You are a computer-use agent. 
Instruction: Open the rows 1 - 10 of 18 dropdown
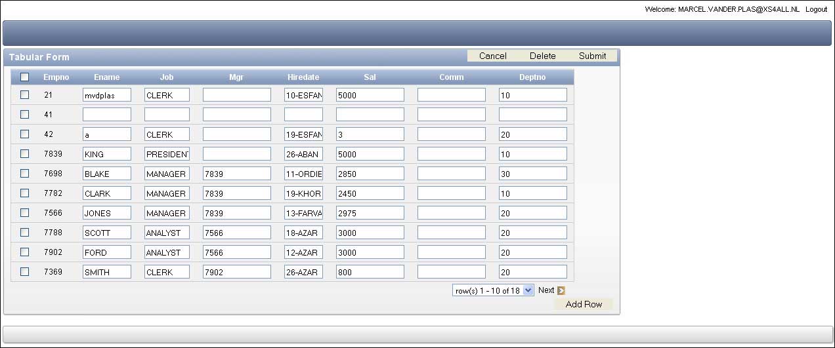493,290
